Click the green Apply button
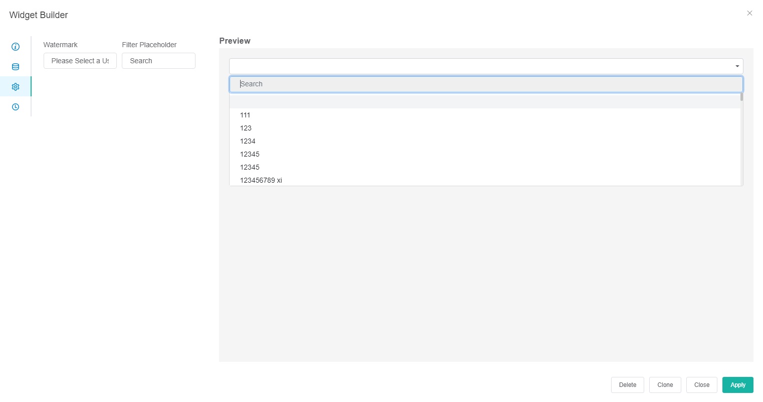 point(737,385)
